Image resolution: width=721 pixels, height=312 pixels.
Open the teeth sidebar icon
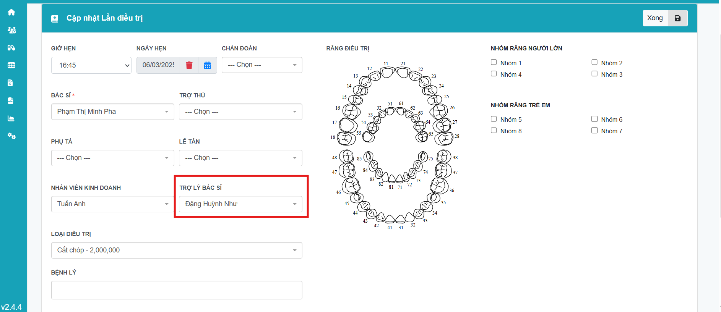click(x=11, y=65)
